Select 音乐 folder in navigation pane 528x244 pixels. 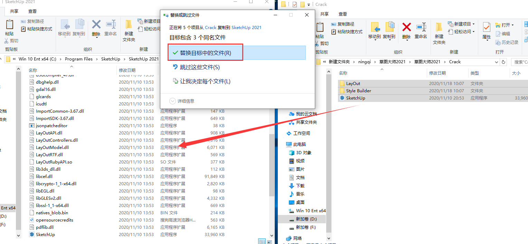point(296,194)
